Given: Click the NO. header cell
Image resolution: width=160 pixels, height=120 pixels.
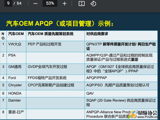Looking at the screenshot, I should (x=3, y=36).
